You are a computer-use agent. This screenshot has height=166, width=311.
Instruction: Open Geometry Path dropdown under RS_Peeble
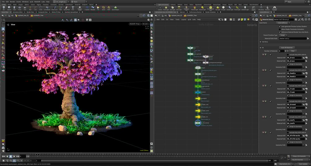303,83
